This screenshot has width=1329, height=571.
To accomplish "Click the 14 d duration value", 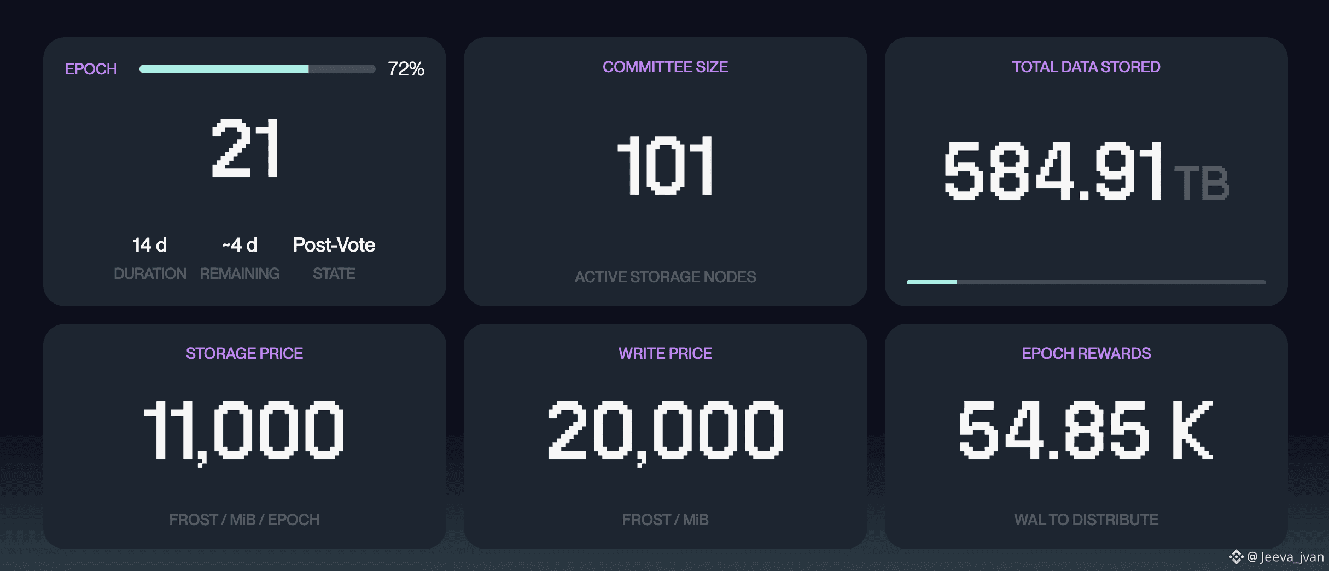I will 150,244.
